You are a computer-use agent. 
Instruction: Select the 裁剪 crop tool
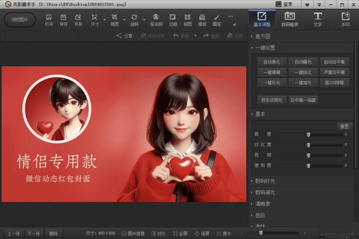tap(115, 20)
